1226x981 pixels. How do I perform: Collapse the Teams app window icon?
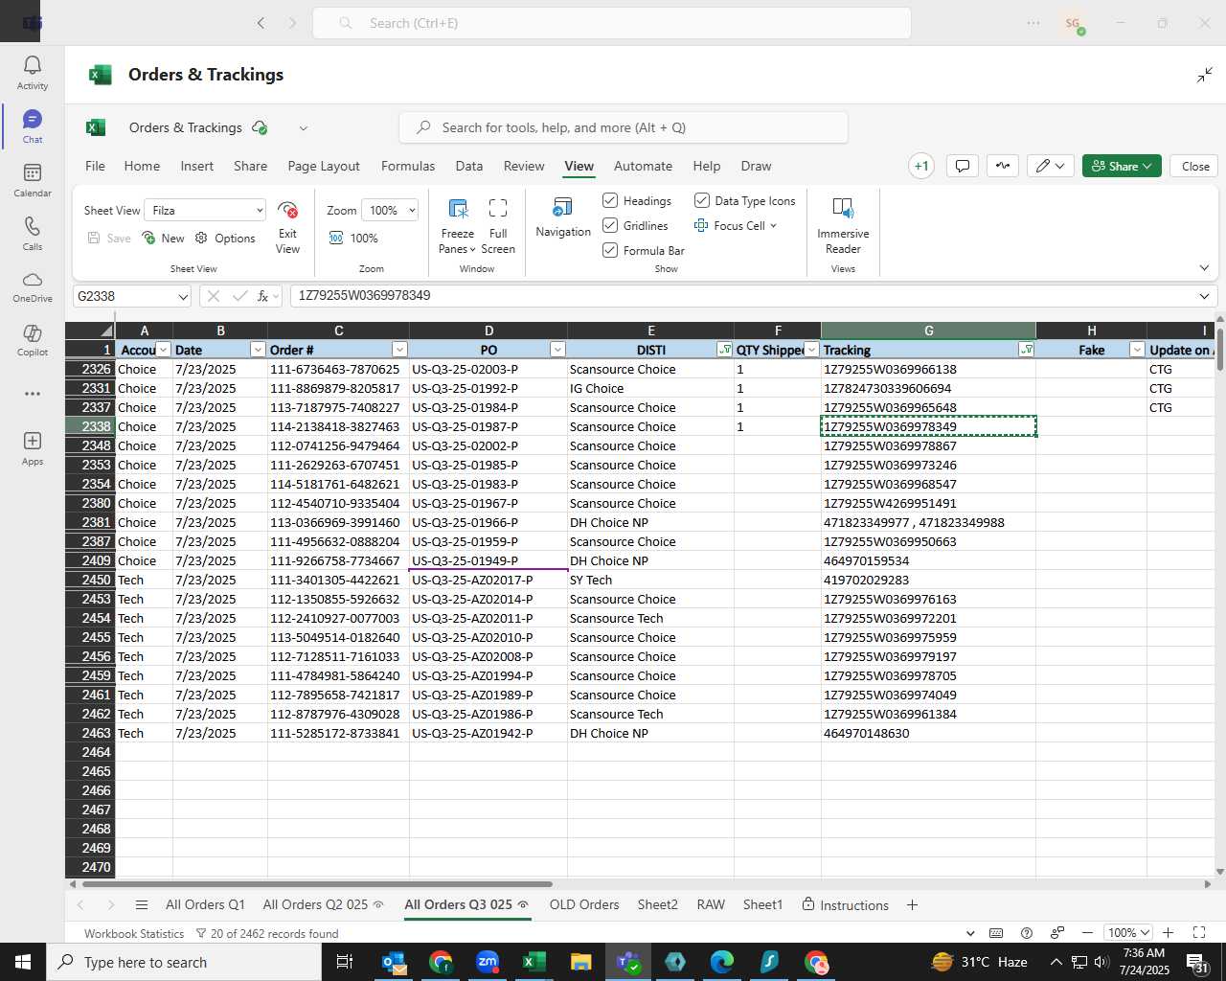pyautogui.click(x=1205, y=75)
